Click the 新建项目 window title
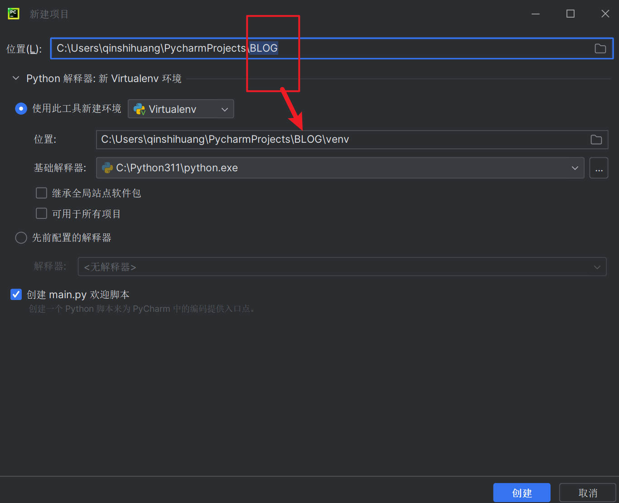This screenshot has width=619, height=503. (x=49, y=14)
